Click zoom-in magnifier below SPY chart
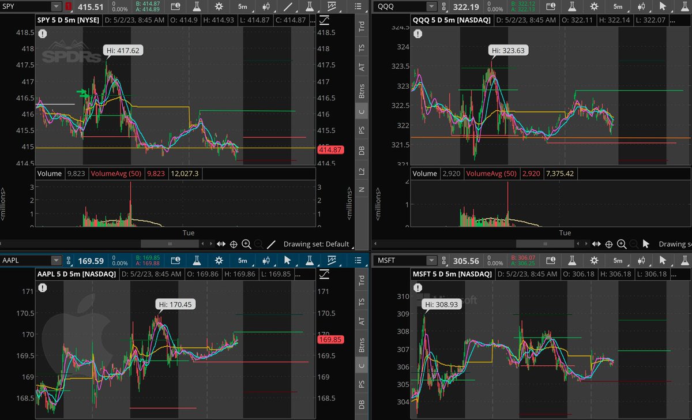The image size is (692, 420). pos(246,244)
